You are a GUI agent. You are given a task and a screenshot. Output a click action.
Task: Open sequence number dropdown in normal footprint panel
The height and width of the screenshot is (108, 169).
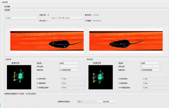pyautogui.click(x=69, y=66)
